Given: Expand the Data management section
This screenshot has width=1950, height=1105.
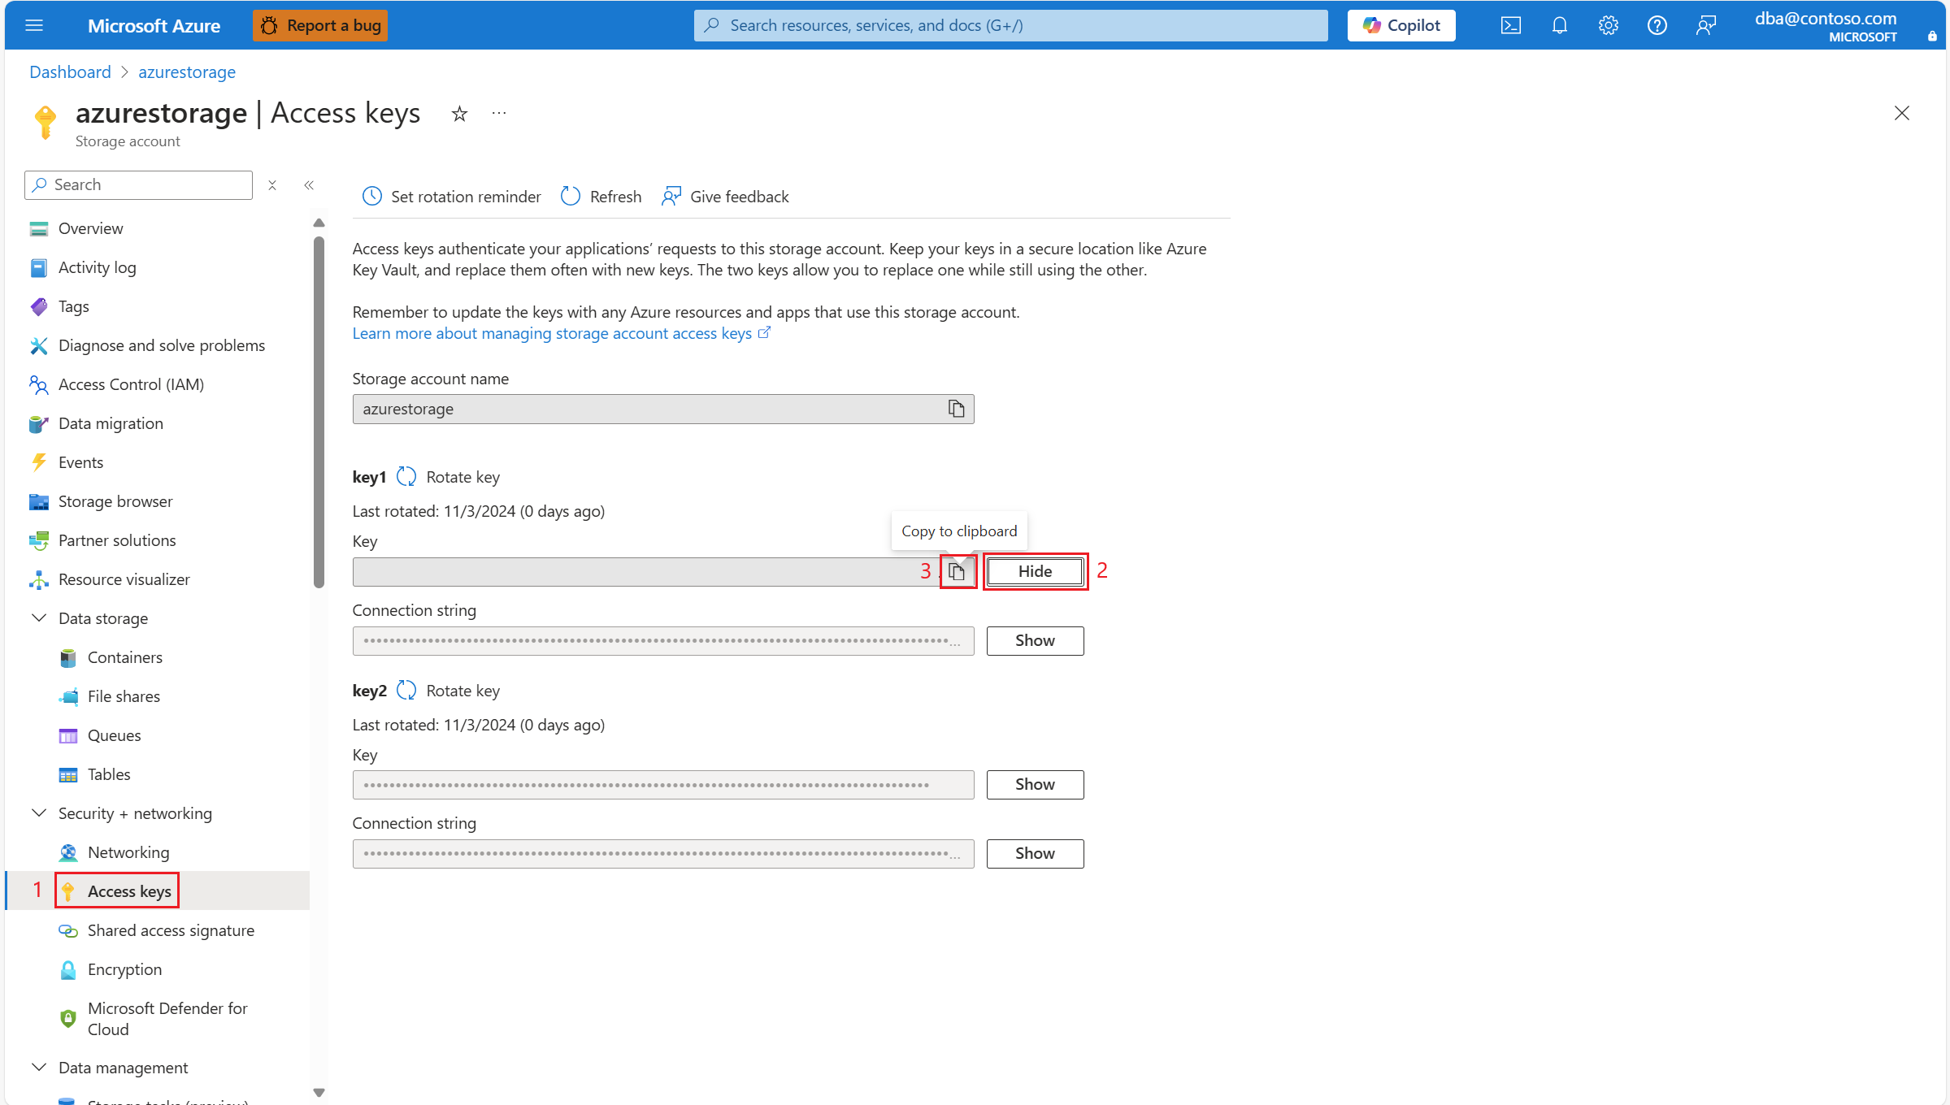Looking at the screenshot, I should (39, 1068).
